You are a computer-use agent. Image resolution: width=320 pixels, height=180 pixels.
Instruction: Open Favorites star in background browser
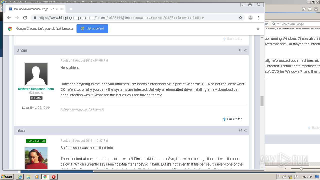310,9
